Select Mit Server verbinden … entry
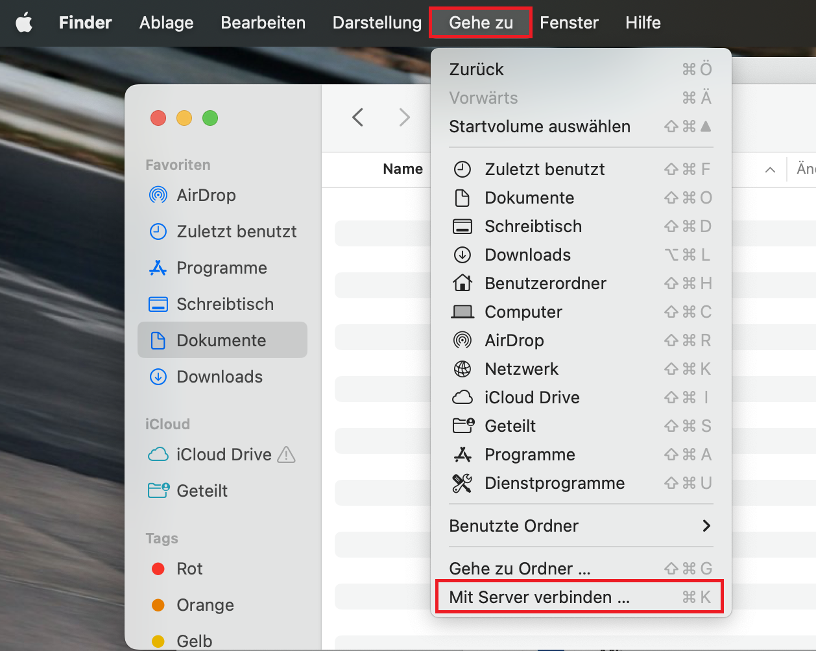Viewport: 816px width, 651px height. 581,597
